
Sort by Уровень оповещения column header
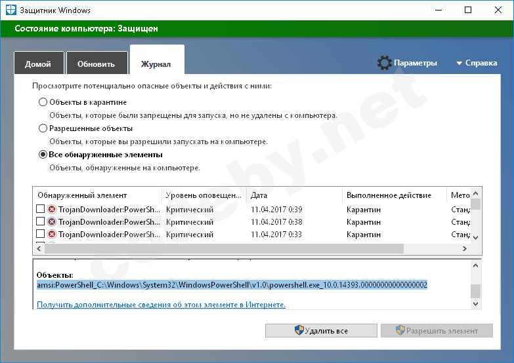point(204,195)
